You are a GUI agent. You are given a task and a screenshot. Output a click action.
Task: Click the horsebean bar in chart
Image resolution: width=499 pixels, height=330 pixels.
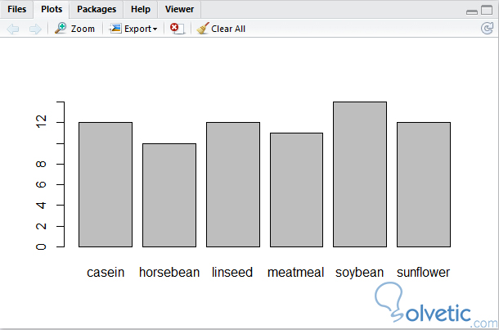point(169,195)
